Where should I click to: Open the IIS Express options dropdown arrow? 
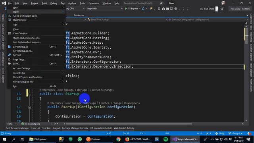pyautogui.click(x=140, y=9)
